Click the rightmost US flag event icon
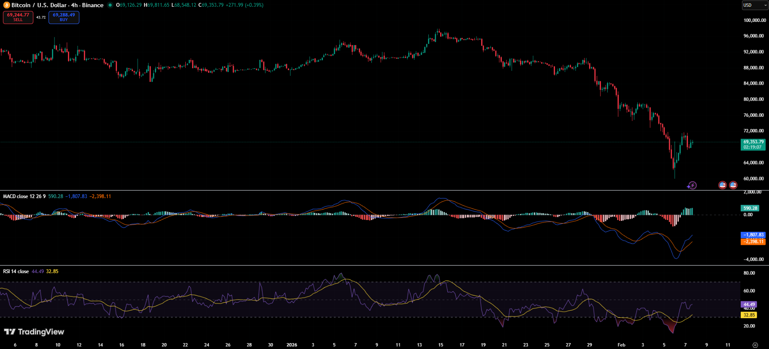The width and height of the screenshot is (769, 349). click(733, 185)
